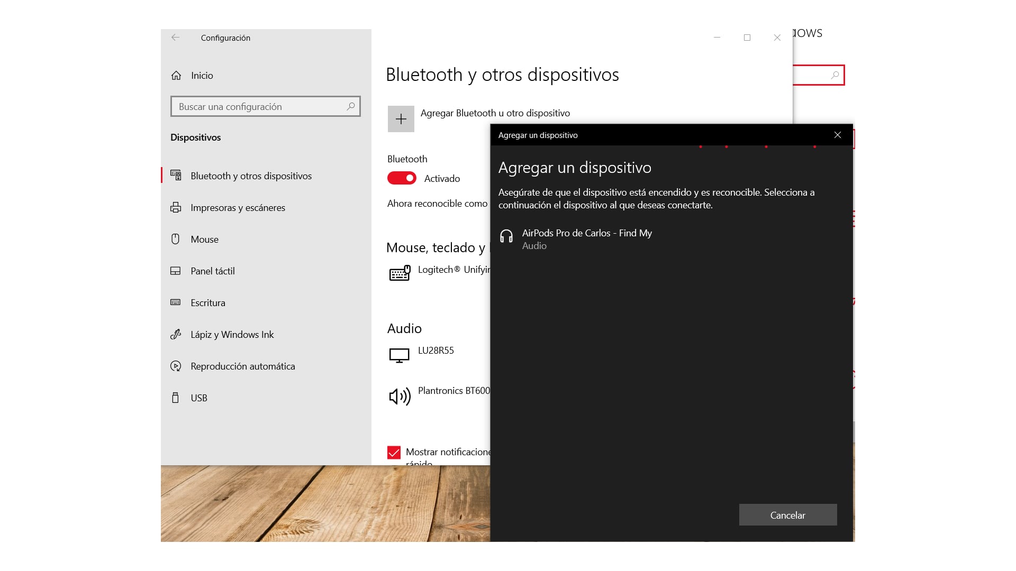The height and width of the screenshot is (571, 1016).
Task: Click the Panel táctil touchpad icon
Action: [x=176, y=271]
